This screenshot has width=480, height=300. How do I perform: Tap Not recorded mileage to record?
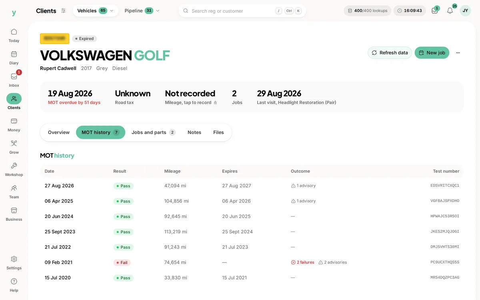pos(191,97)
